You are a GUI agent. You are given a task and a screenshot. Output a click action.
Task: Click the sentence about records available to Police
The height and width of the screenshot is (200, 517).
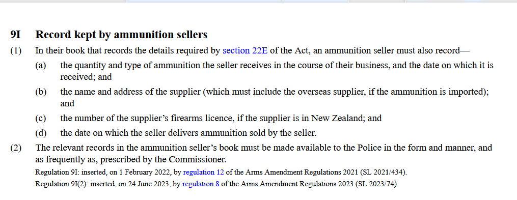tap(264, 154)
